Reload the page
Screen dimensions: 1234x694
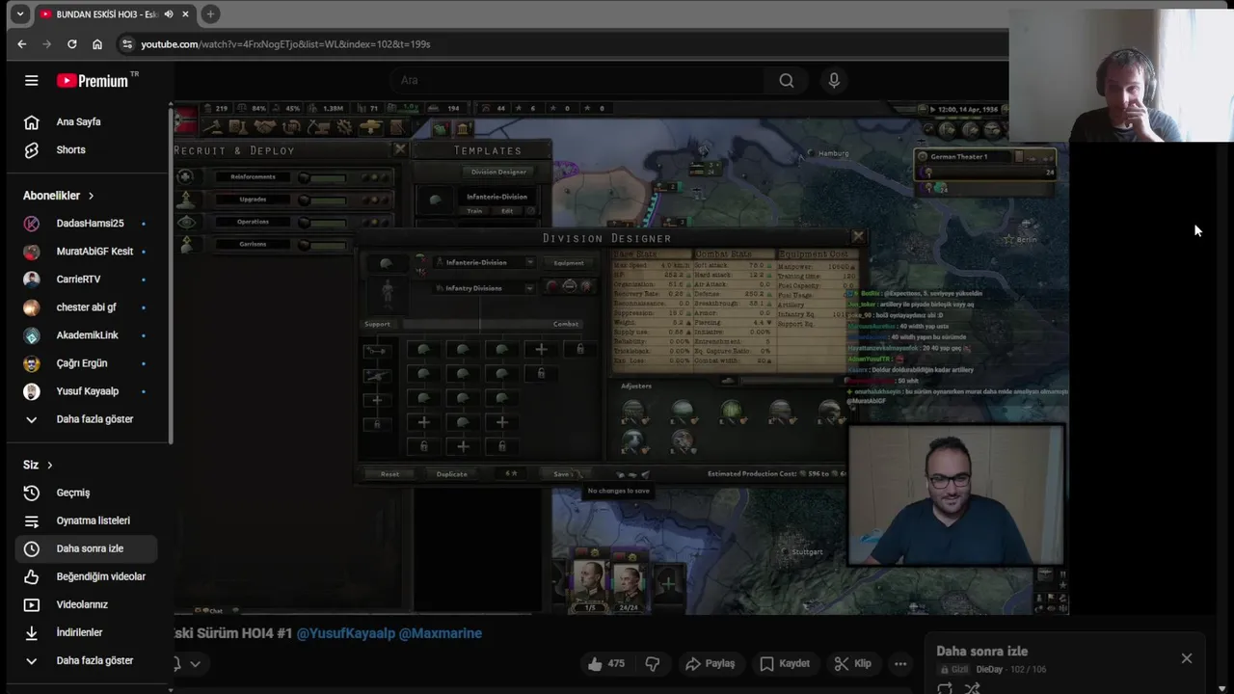[71, 44]
